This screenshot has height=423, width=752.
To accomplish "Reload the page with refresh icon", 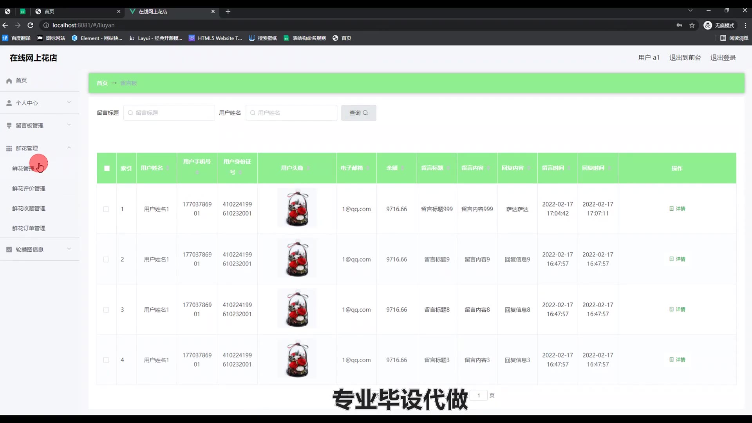I will 30,25.
